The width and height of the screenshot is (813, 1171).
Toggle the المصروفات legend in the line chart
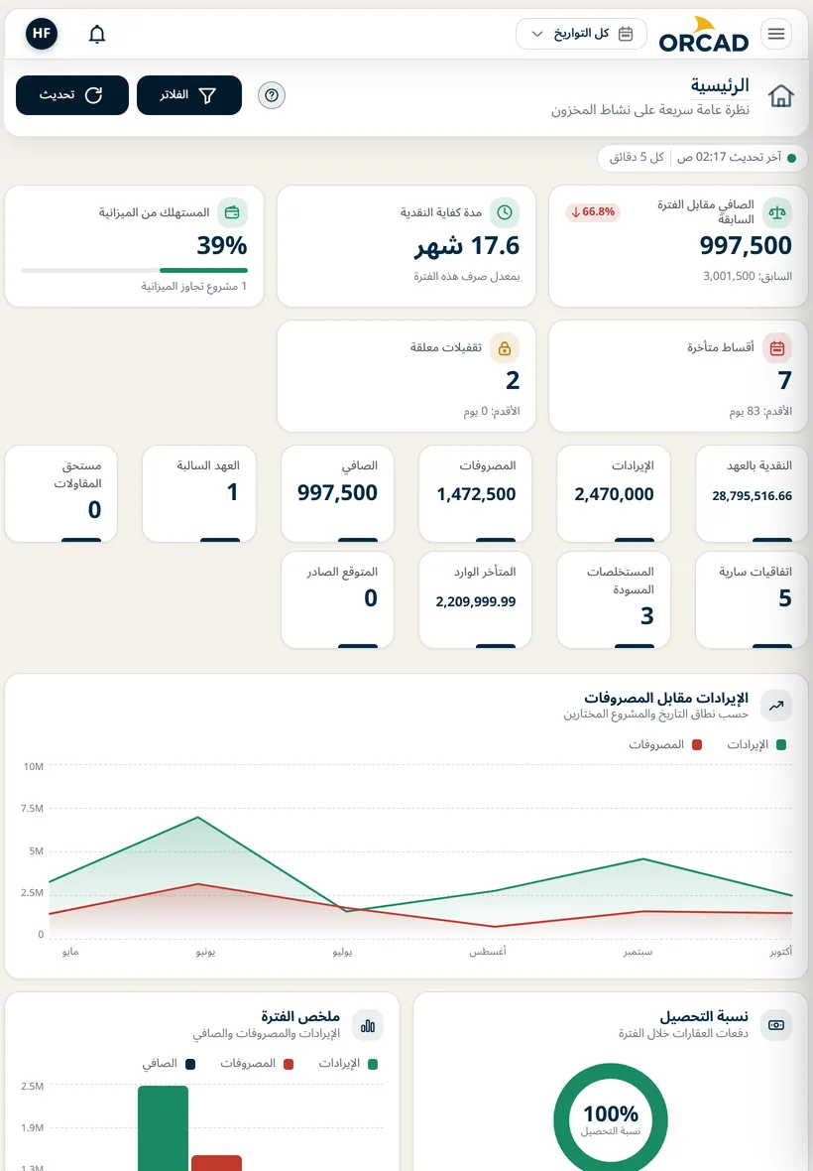[665, 744]
